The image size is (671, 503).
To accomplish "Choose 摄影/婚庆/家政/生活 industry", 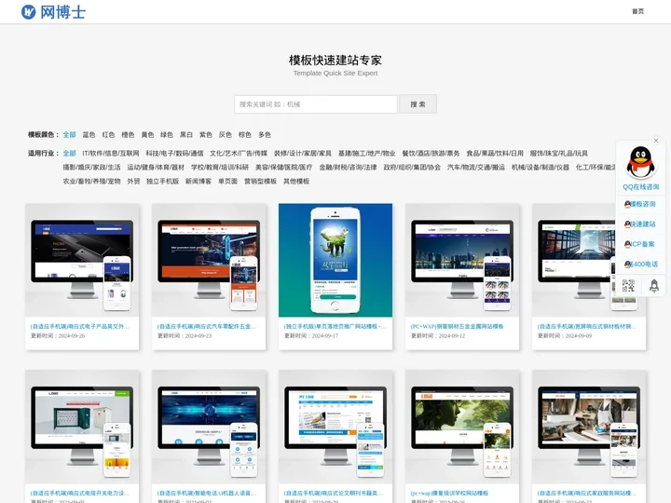I will pyautogui.click(x=91, y=168).
